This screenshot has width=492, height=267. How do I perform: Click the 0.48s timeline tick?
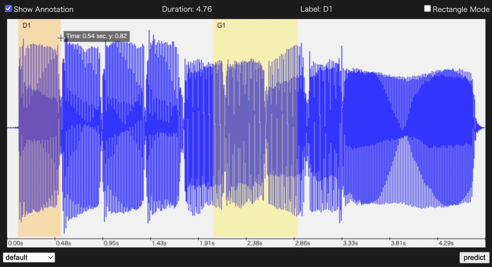coord(63,243)
